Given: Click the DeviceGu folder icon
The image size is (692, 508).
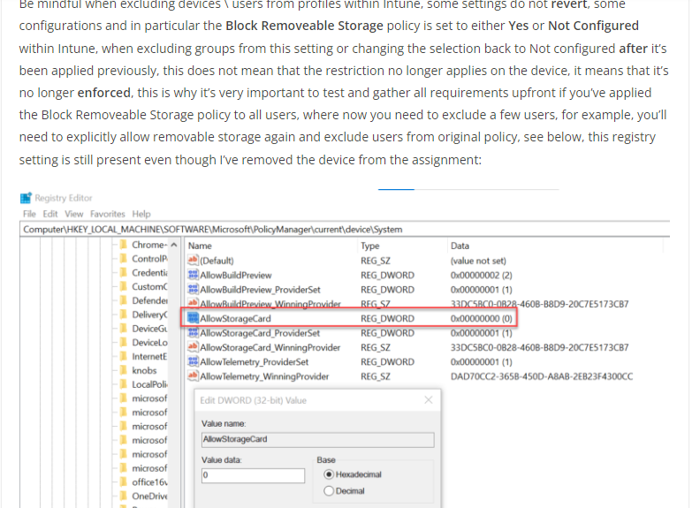Looking at the screenshot, I should 124,329.
